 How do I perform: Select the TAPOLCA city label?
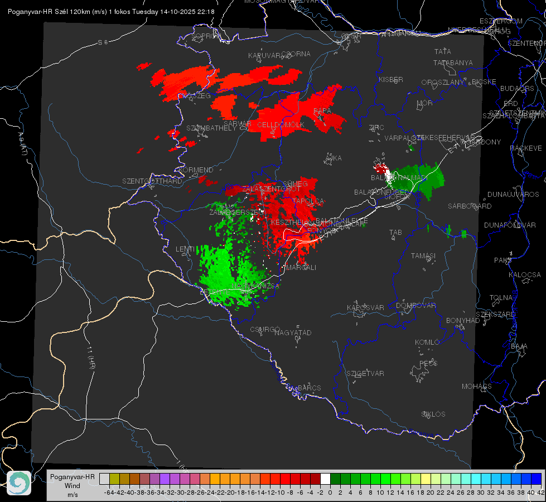[308, 201]
